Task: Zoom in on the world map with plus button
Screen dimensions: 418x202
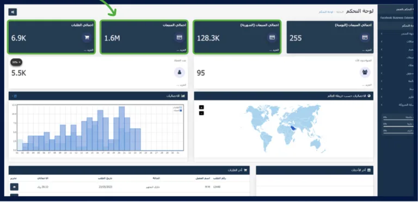Action: pyautogui.click(x=201, y=107)
